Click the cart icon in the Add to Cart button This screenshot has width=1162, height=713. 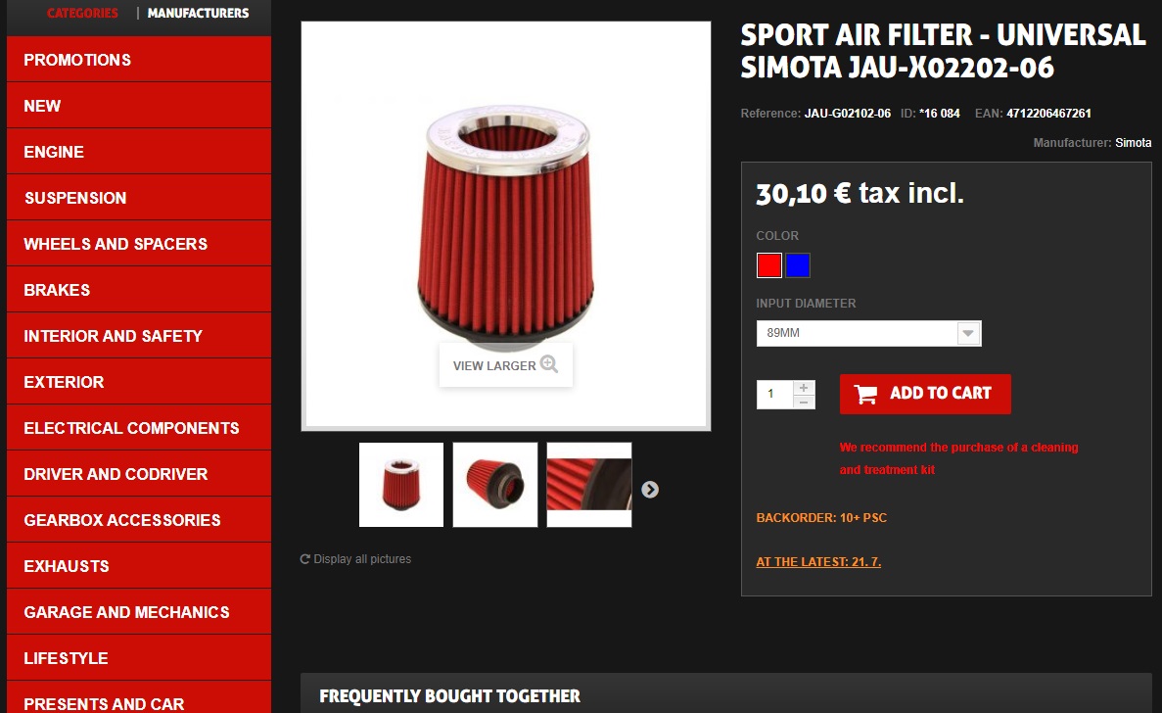pos(865,394)
